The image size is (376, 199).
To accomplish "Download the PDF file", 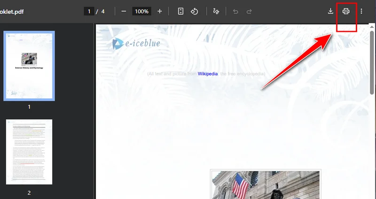I will click(330, 11).
